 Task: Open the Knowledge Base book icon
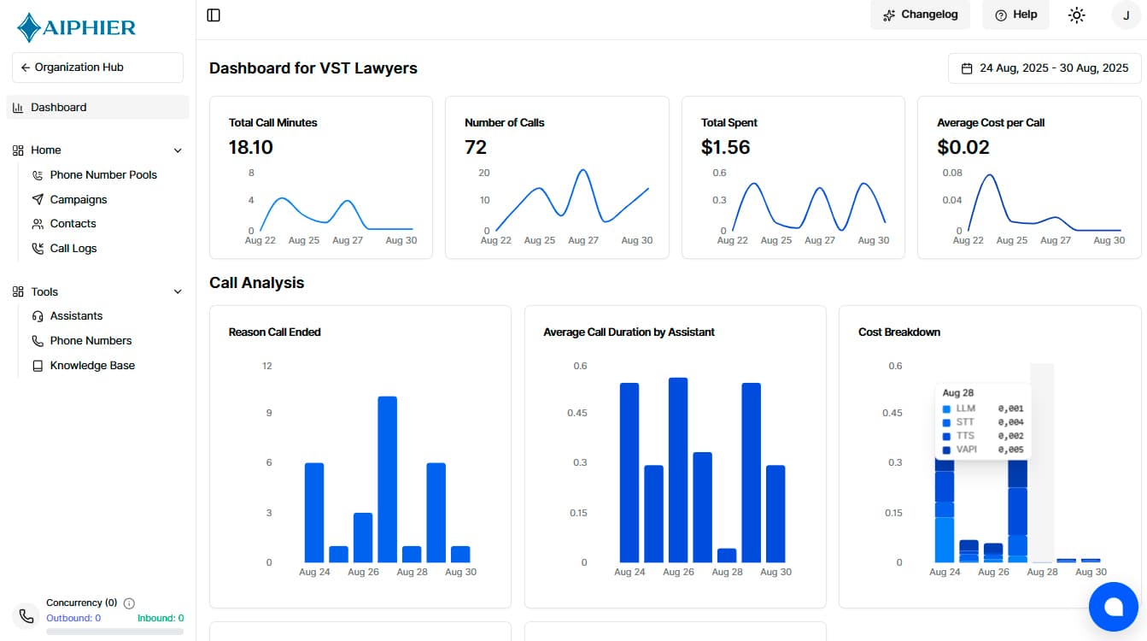37,365
